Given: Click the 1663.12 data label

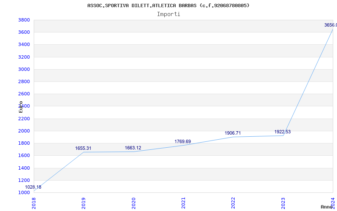Looking at the screenshot, I should 133,148.
